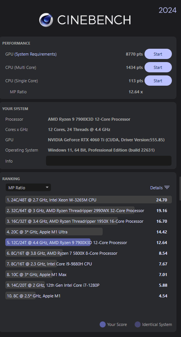Click the 113 pts single core score

136,81
